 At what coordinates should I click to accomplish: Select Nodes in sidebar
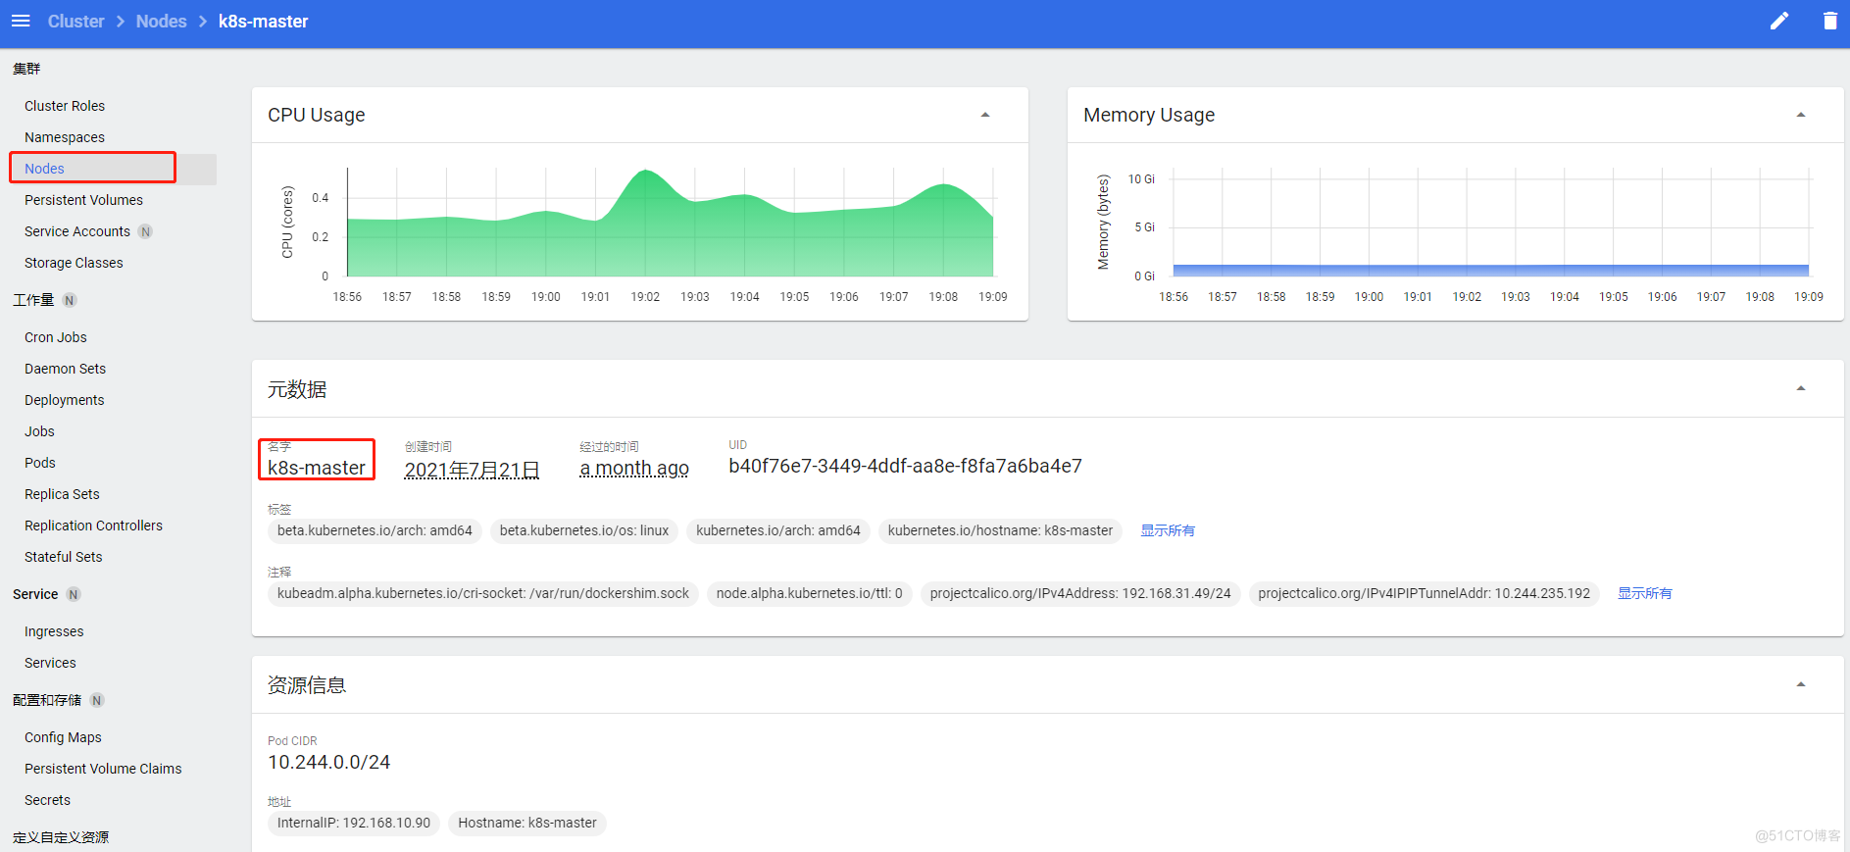[x=44, y=169]
